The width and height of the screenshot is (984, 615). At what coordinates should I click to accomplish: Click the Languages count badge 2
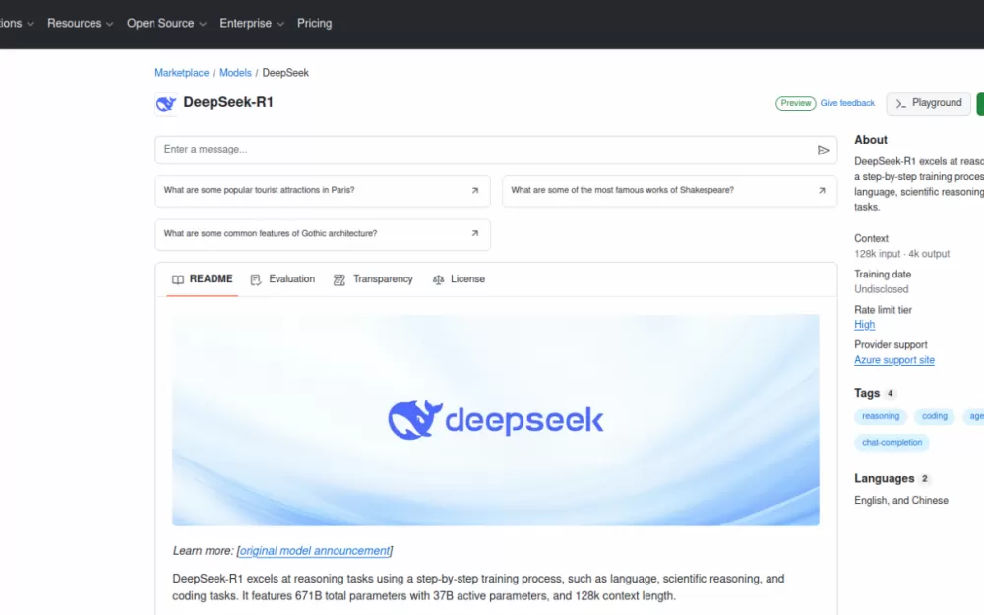point(924,479)
